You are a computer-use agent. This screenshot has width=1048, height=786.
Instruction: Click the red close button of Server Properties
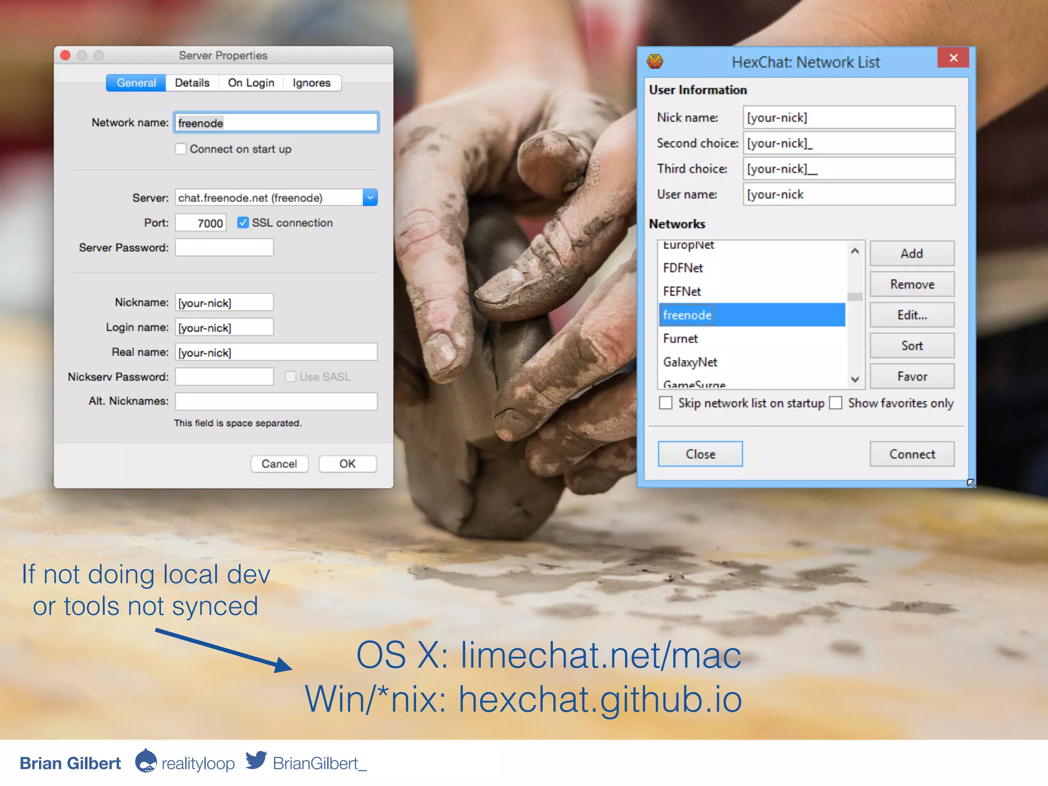click(65, 55)
